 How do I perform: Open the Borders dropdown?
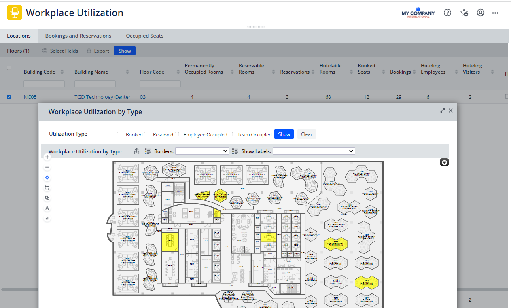pos(202,151)
